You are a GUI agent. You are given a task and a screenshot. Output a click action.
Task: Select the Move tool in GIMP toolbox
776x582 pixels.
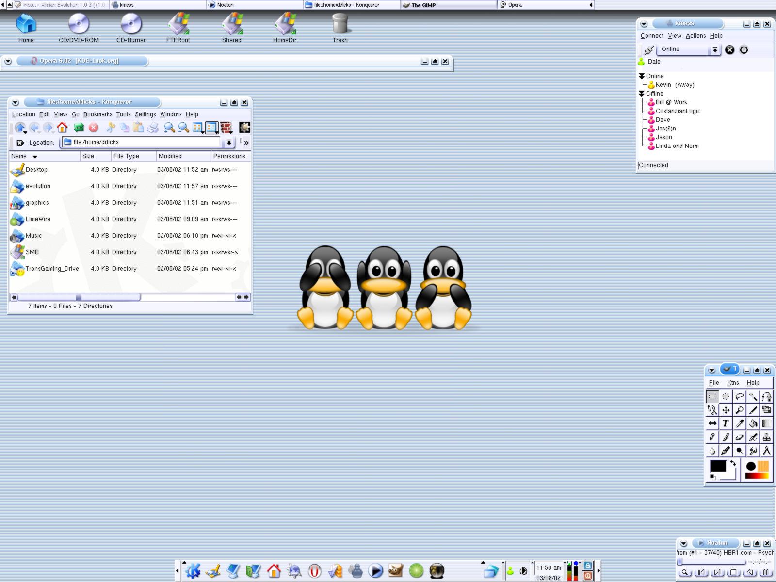point(726,410)
